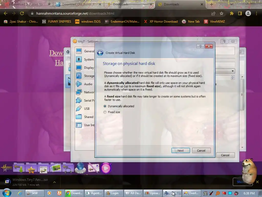262x197 pixels.
Task: Reload the current page in Chrome
Action: (x=22, y=13)
